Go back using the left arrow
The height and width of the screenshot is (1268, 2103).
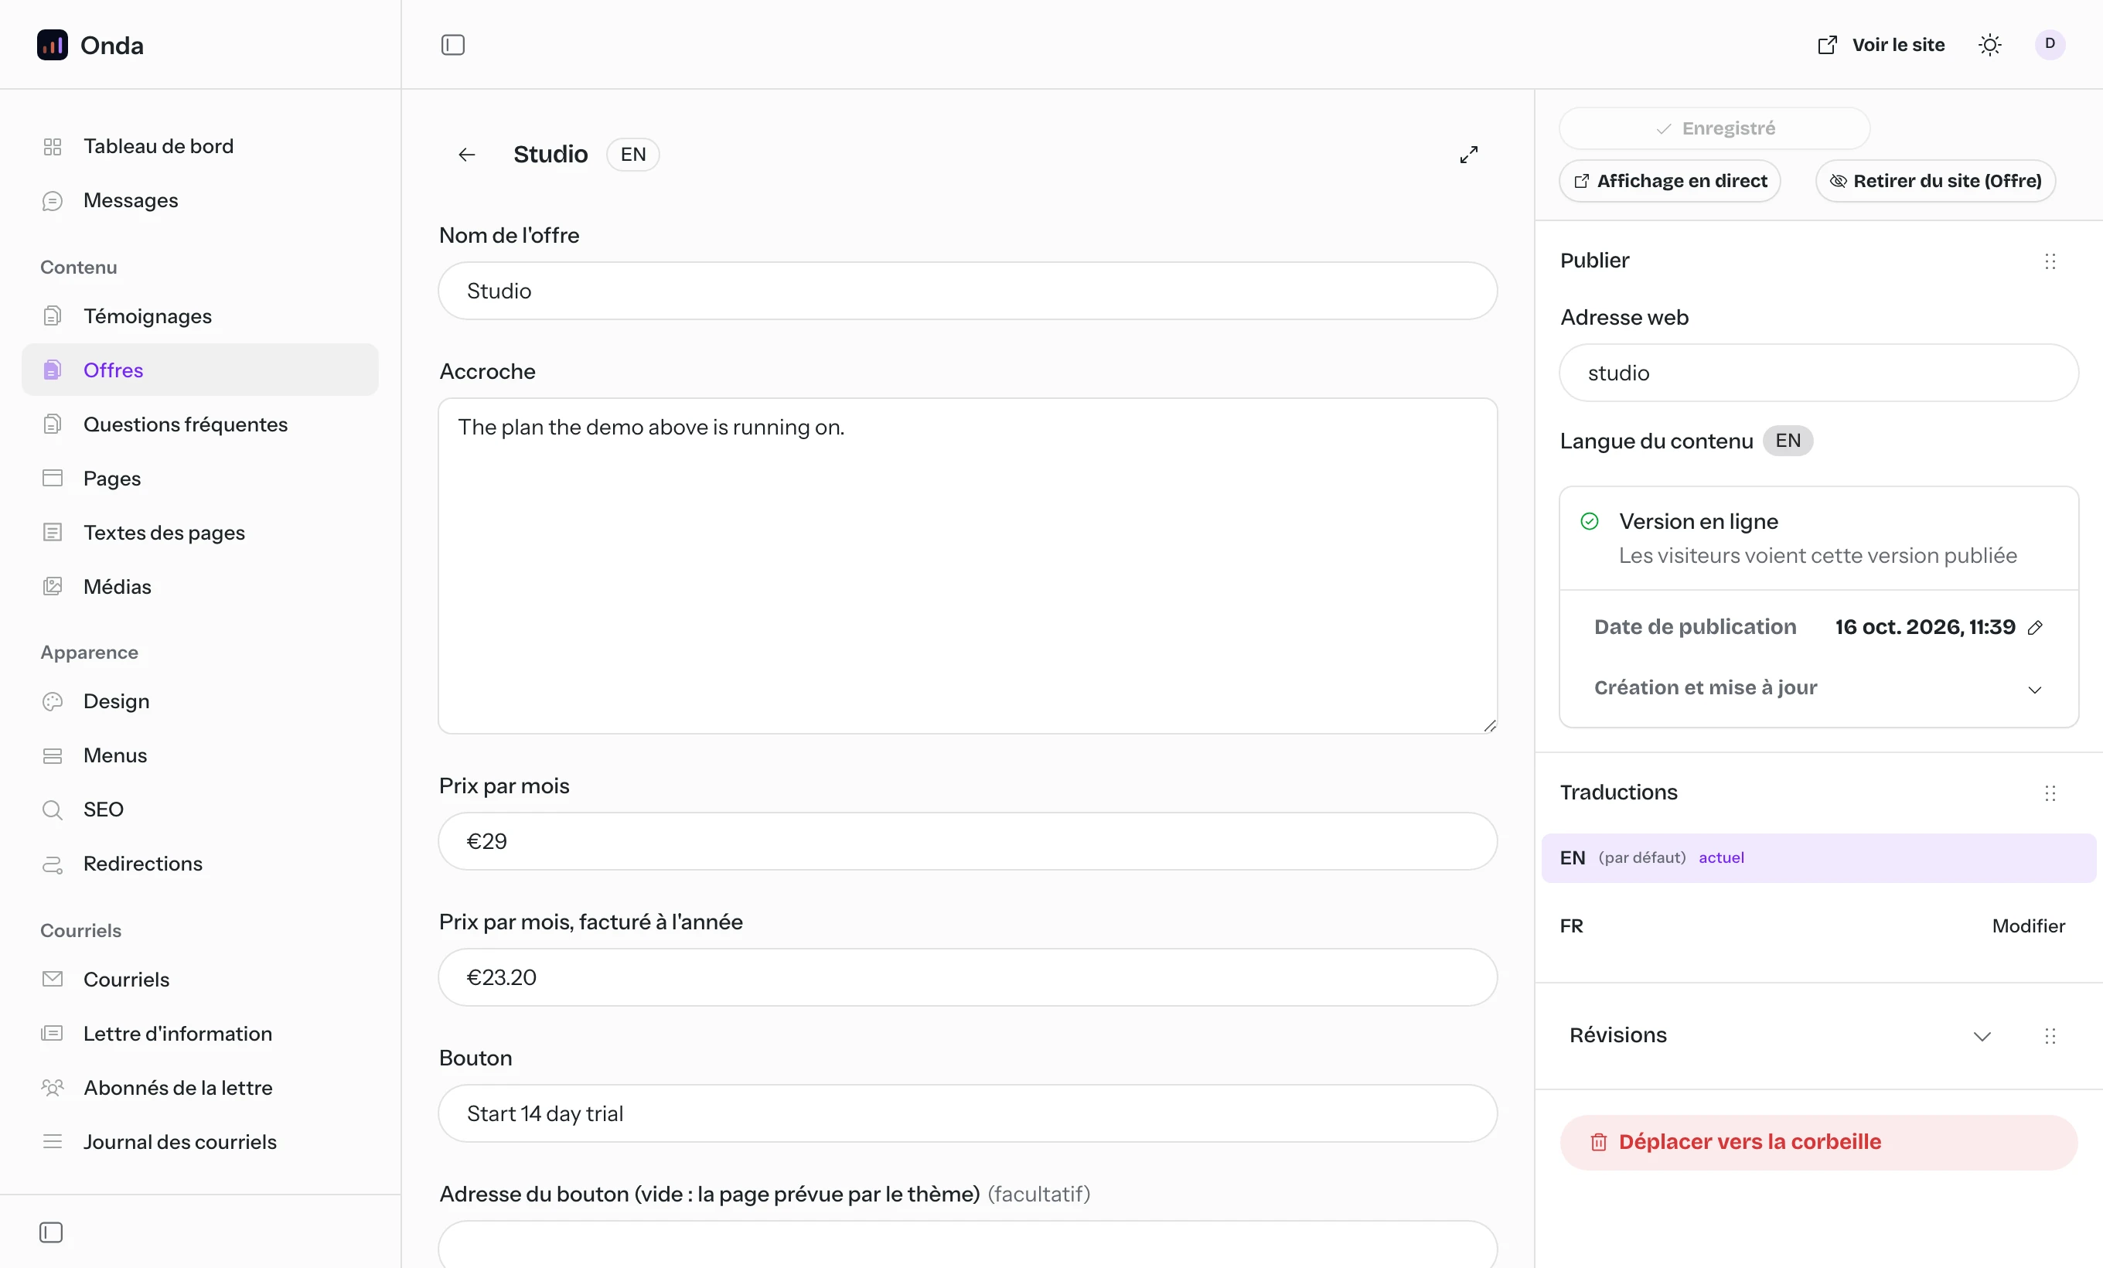(x=467, y=155)
